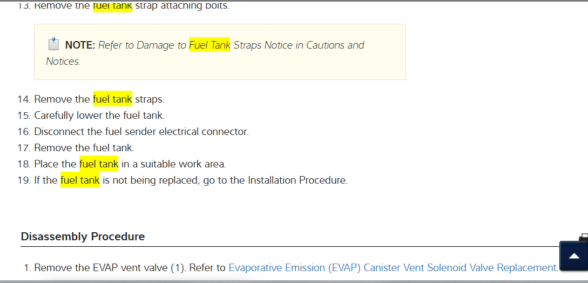Click the notepad icon beside NOTE
Viewport: 588px width, 283px height.
click(53, 44)
